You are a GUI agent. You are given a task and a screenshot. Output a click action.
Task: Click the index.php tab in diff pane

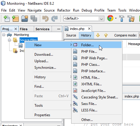(x=132, y=96)
